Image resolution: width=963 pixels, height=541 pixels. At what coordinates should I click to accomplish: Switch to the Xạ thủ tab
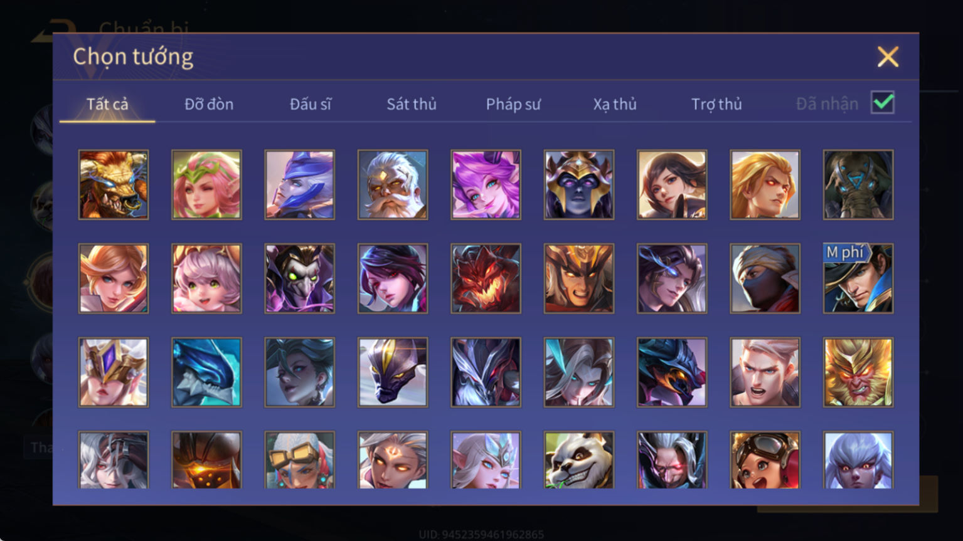pos(615,104)
